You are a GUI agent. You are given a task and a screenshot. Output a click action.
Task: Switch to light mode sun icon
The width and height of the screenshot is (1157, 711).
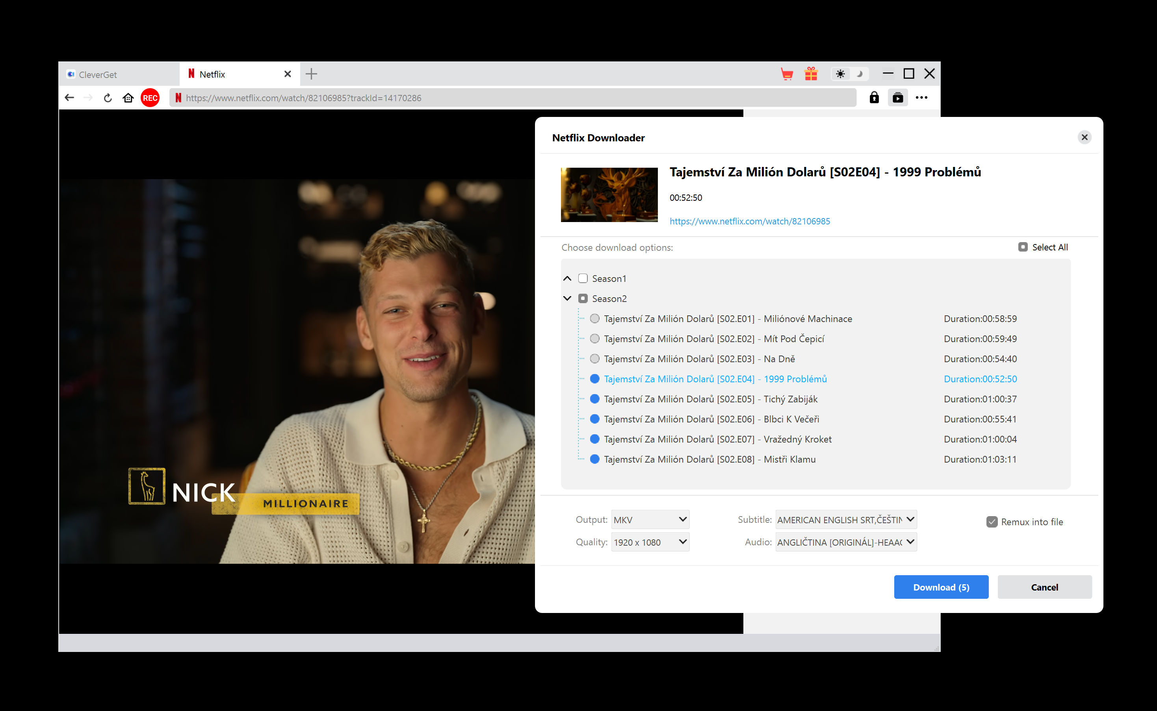coord(840,74)
